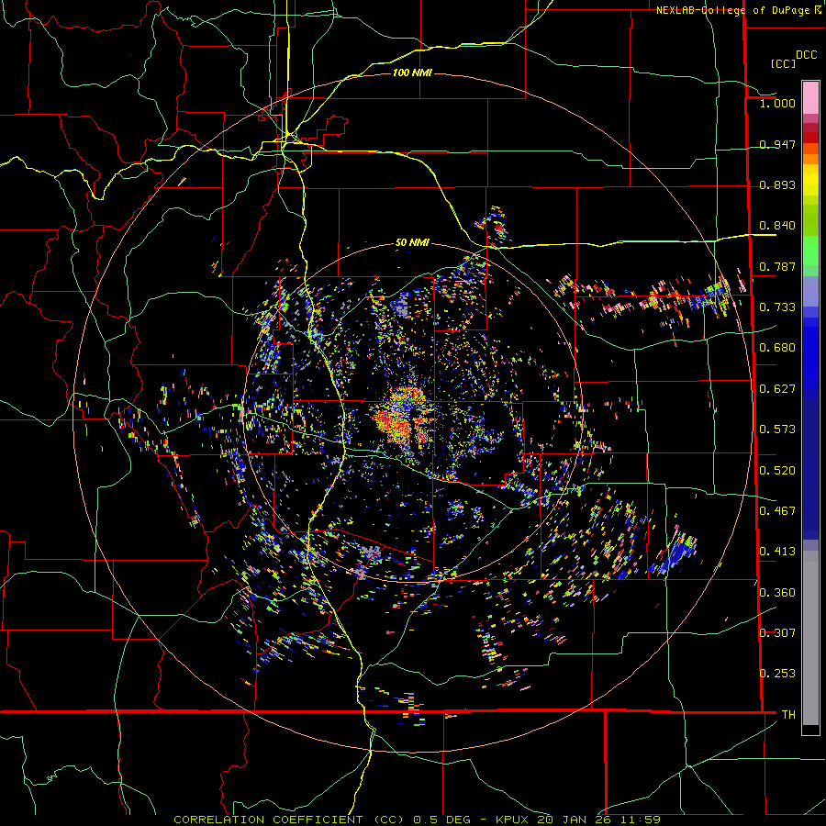This screenshot has height=826, width=826.
Task: Click the 0.680 scale value
Action: click(x=777, y=348)
